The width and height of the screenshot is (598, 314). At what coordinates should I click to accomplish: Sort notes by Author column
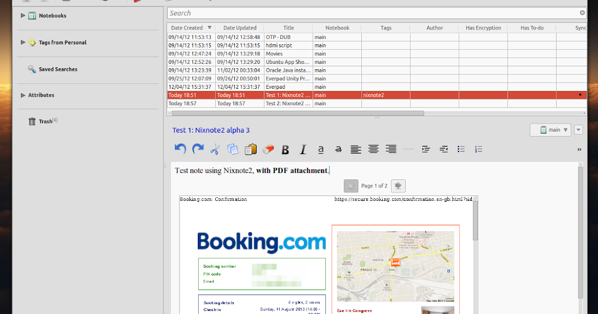435,28
